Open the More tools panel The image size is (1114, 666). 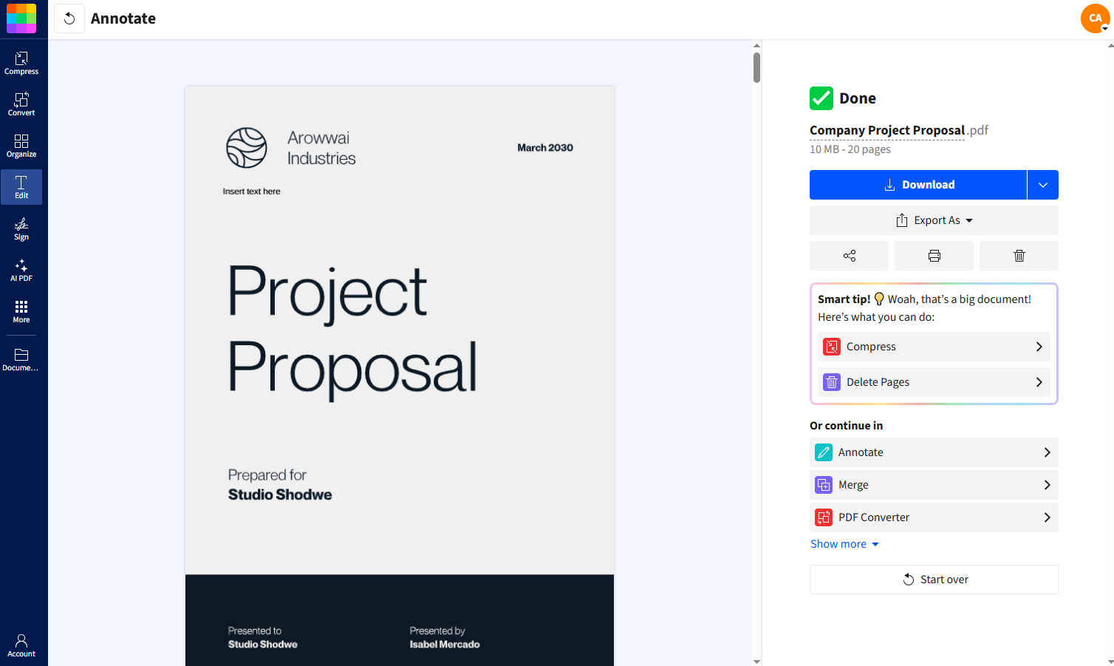click(21, 311)
